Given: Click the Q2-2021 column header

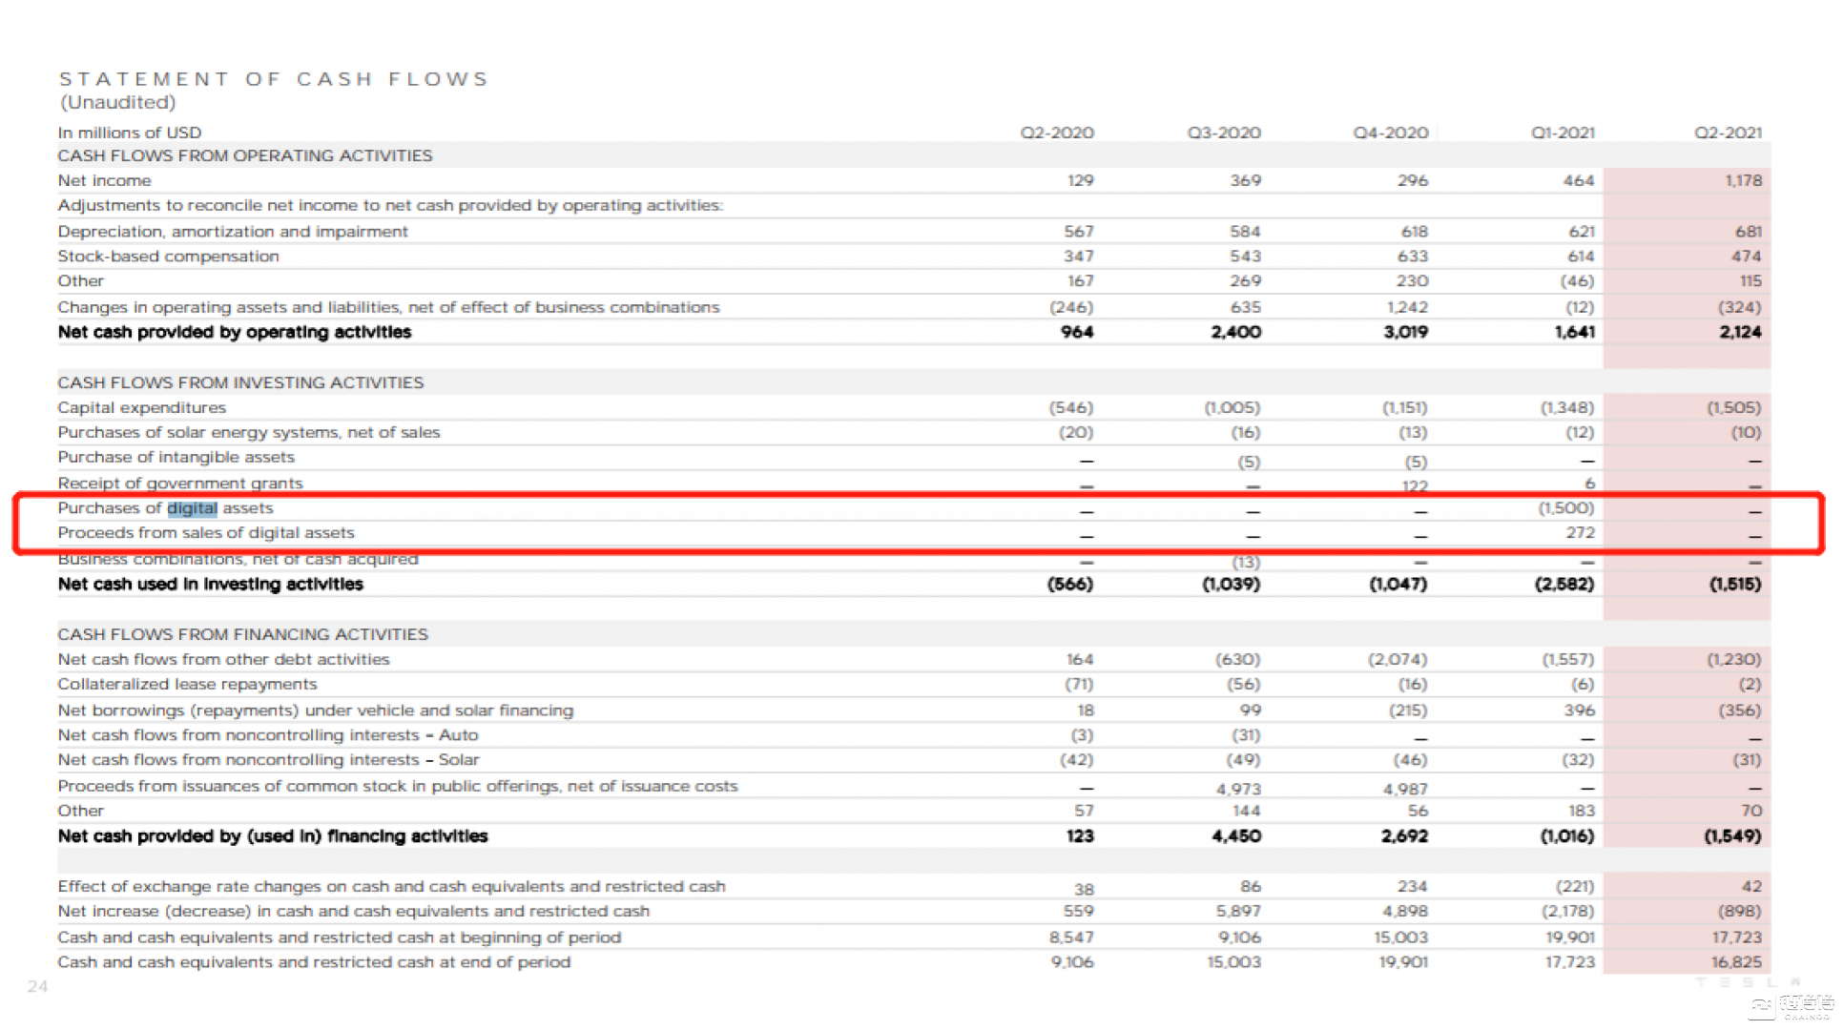Looking at the screenshot, I should (x=1728, y=133).
